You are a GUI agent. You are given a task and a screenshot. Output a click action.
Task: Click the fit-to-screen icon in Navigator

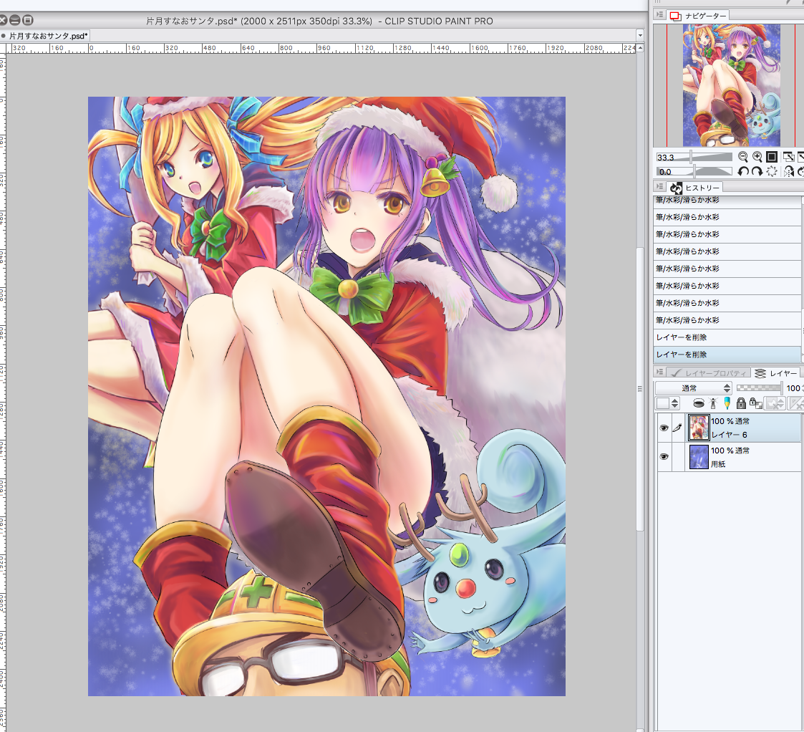point(789,157)
